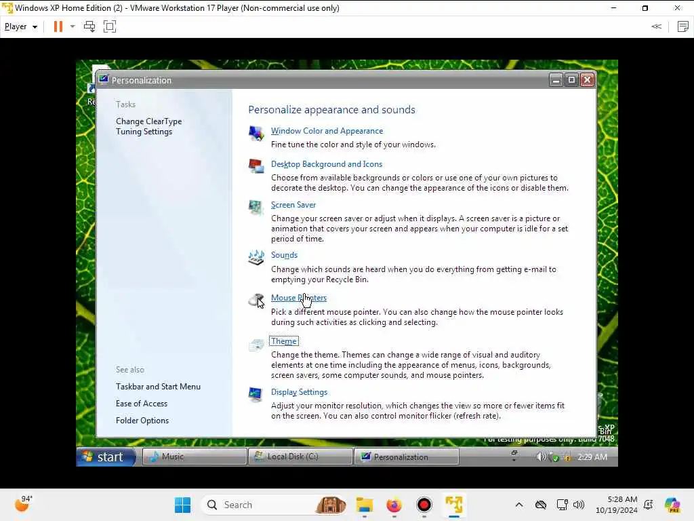This screenshot has height=521, width=694.
Task: Maximize the Personalization window
Action: [x=571, y=80]
